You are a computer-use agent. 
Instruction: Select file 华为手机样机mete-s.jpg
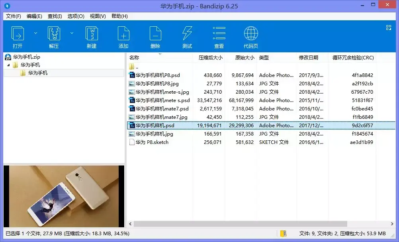[162, 92]
